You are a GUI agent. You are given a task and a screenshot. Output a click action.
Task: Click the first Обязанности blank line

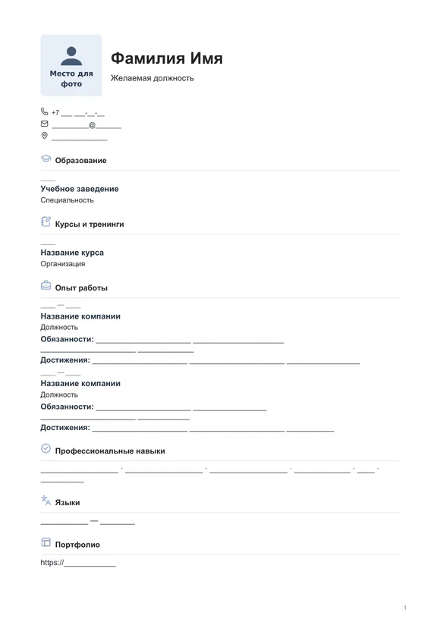tap(190, 340)
